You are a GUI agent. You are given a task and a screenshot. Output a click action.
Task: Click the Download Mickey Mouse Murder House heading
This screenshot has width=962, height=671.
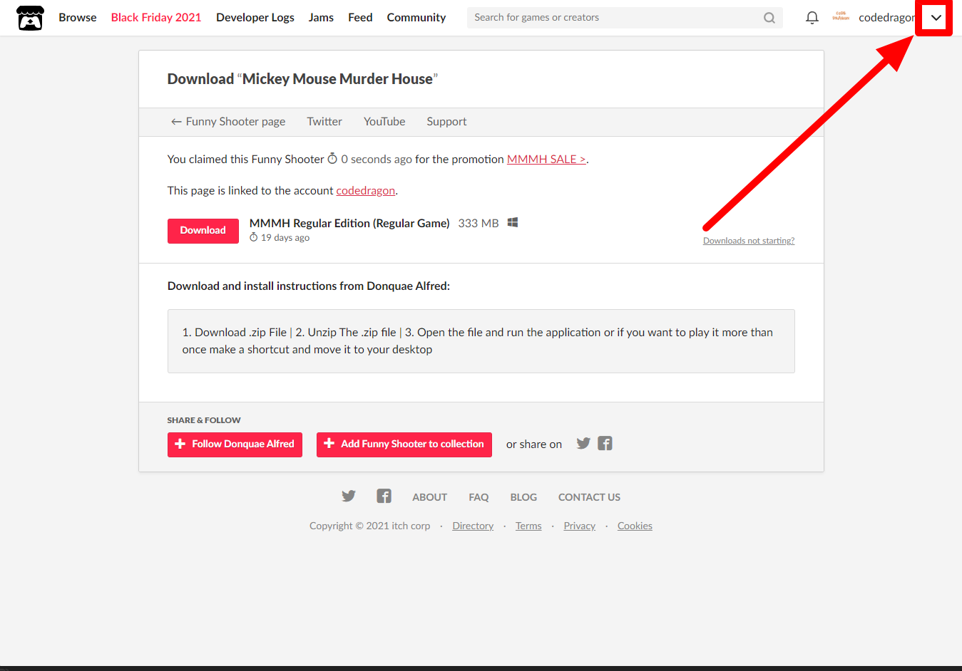coord(302,79)
